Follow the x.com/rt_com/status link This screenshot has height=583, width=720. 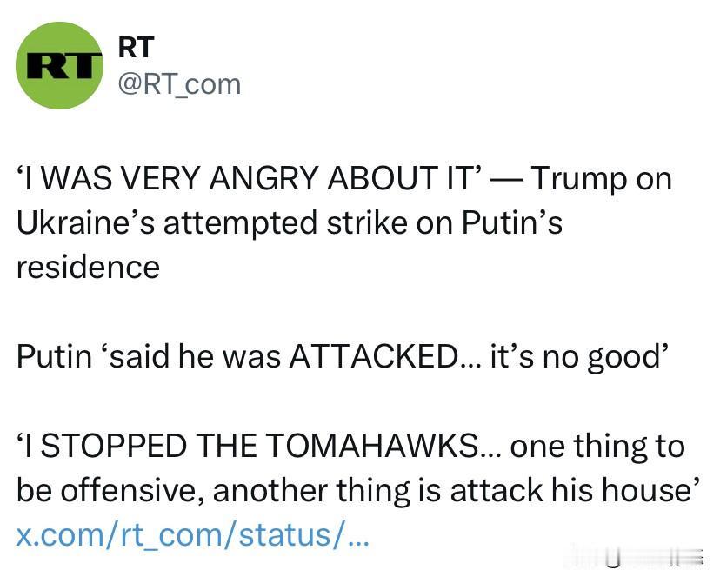(x=192, y=535)
